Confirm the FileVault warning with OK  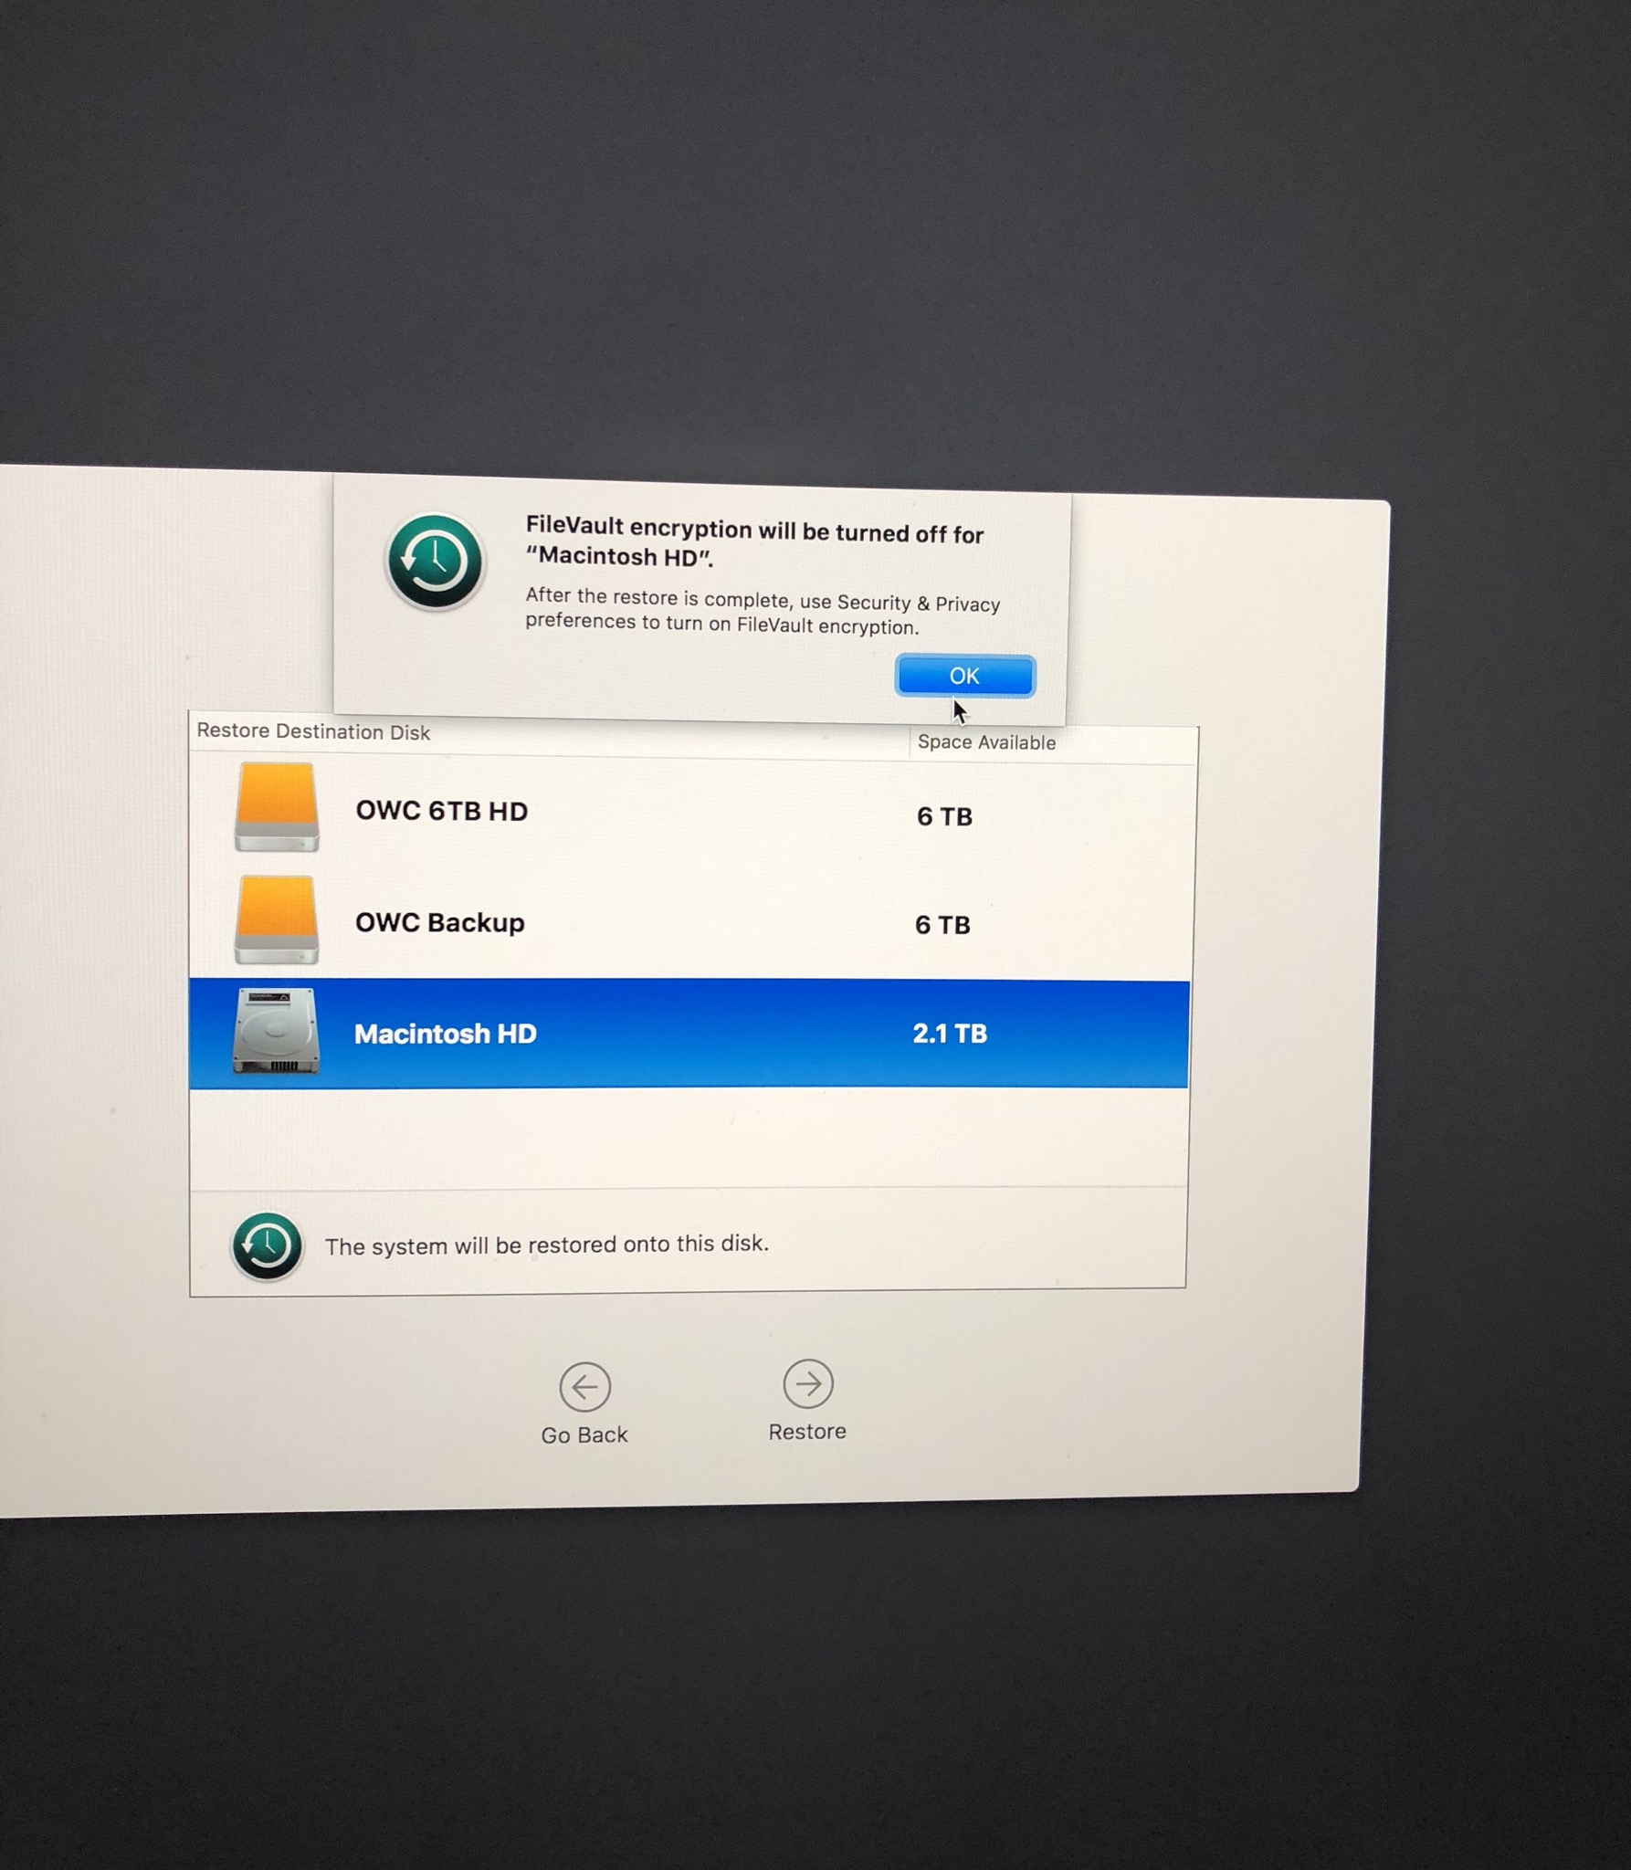point(965,676)
